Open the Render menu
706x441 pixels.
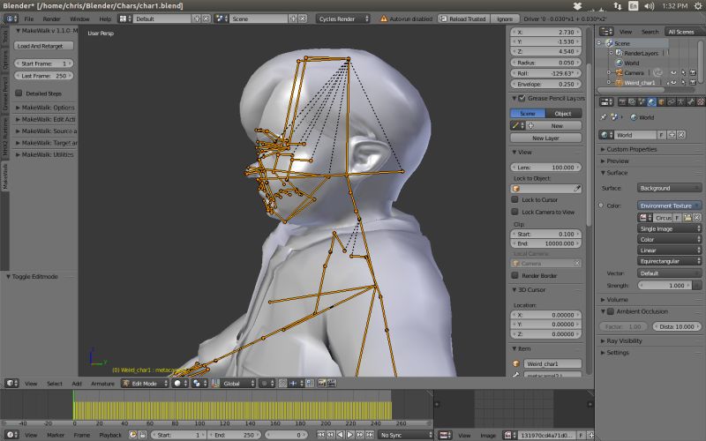pyautogui.click(x=51, y=19)
